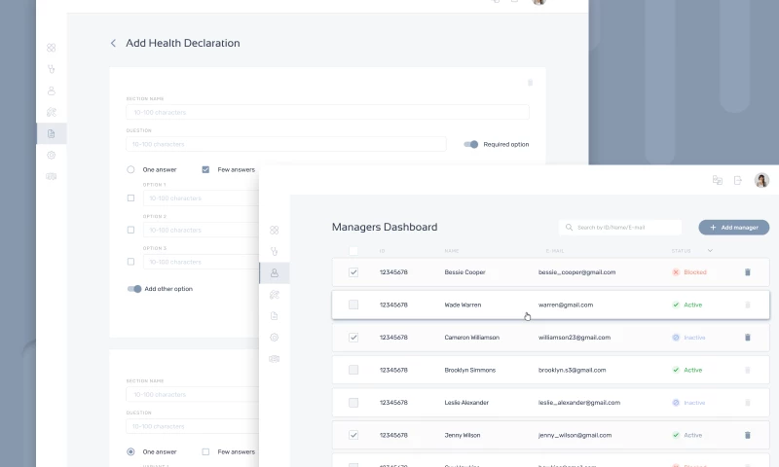
Task: Delete Jenny Wilson row with trash icon
Action: [x=748, y=435]
